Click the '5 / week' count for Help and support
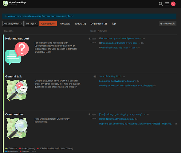The image size is (181, 153). pyautogui.click(x=92, y=39)
